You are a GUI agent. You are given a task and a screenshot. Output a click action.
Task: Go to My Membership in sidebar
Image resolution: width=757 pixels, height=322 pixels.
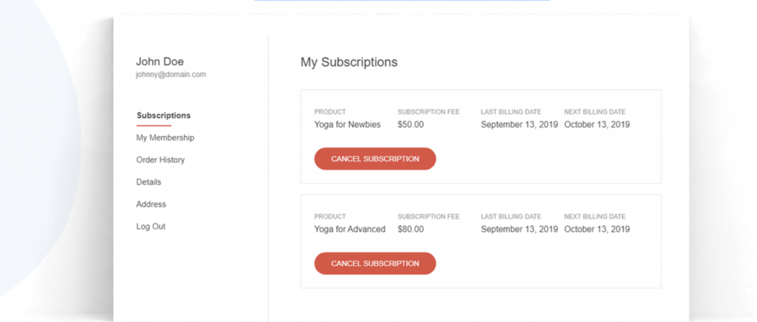point(165,137)
